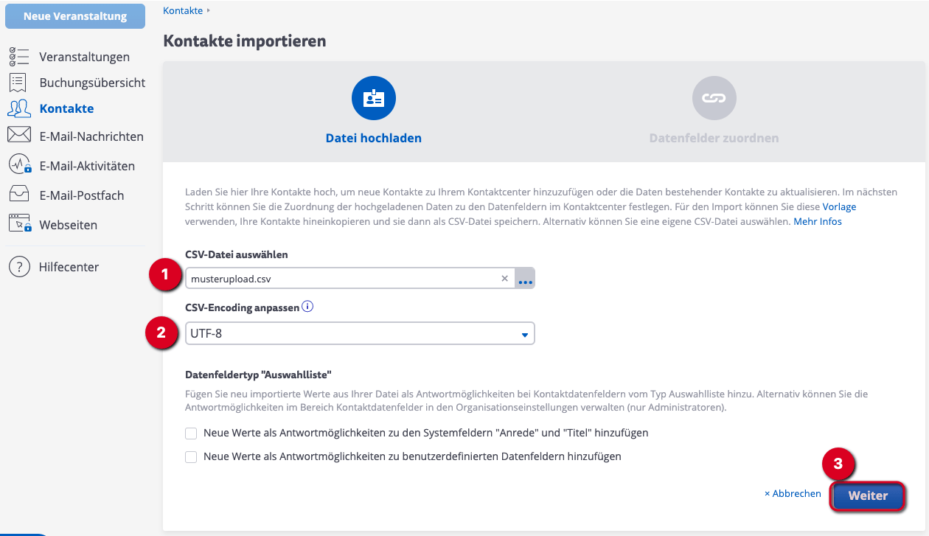Click the Veranstaltungen checklist icon
Image resolution: width=929 pixels, height=536 pixels.
[x=19, y=58]
